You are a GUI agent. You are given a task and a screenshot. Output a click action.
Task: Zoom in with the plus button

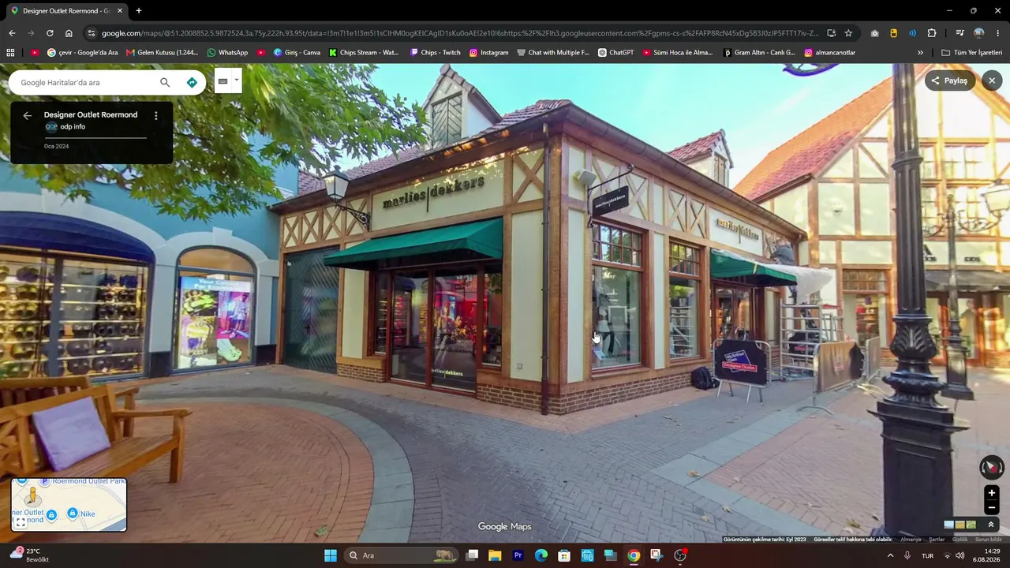[x=992, y=493]
